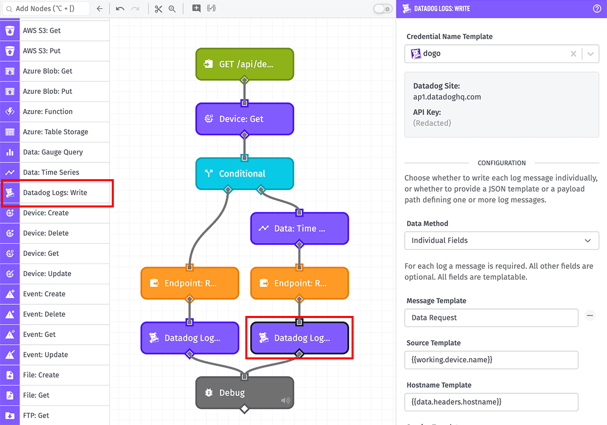Select the Datadog Logs: Write node in sidebar
The height and width of the screenshot is (425, 607).
[x=57, y=193]
